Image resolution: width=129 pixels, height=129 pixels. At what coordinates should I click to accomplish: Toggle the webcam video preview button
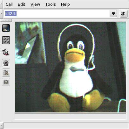pyautogui.click(x=6, y=63)
